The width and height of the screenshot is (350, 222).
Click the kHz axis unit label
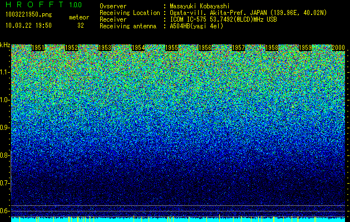pos(5,45)
